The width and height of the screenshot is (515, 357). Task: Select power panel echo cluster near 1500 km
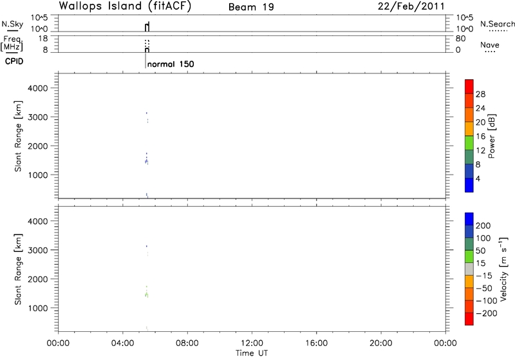[x=147, y=161]
